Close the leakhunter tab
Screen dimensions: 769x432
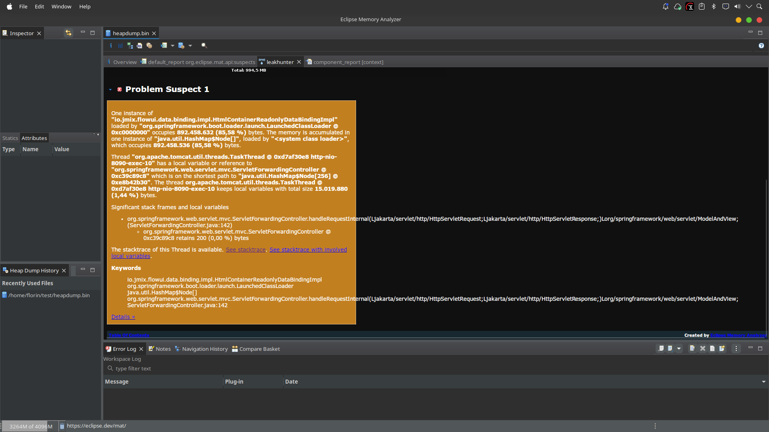(x=299, y=62)
